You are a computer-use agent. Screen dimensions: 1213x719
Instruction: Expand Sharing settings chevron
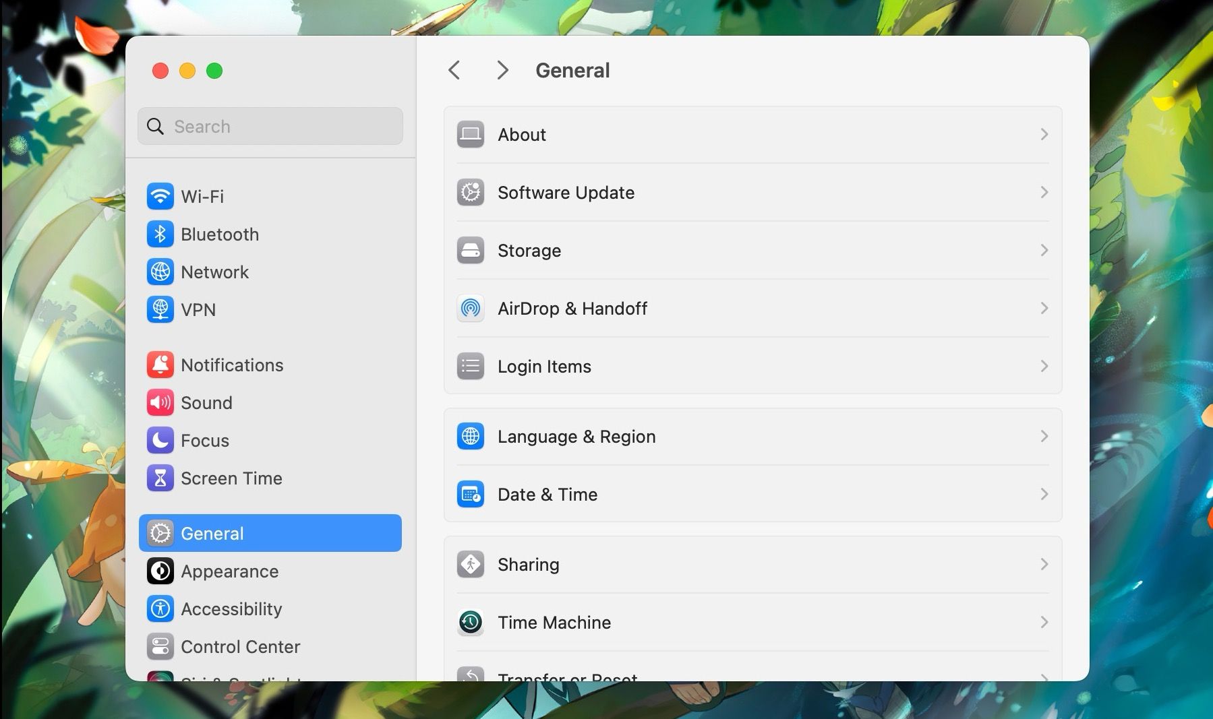point(1044,564)
